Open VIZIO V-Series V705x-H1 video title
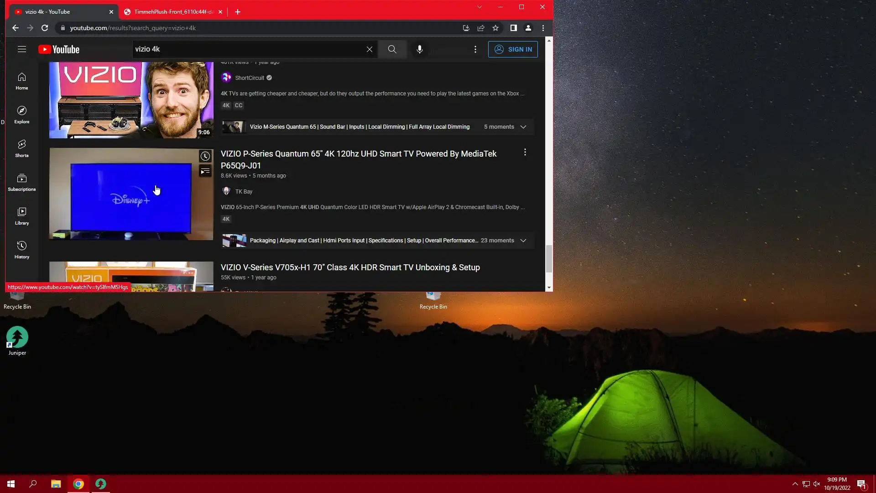The image size is (876, 493). click(350, 267)
